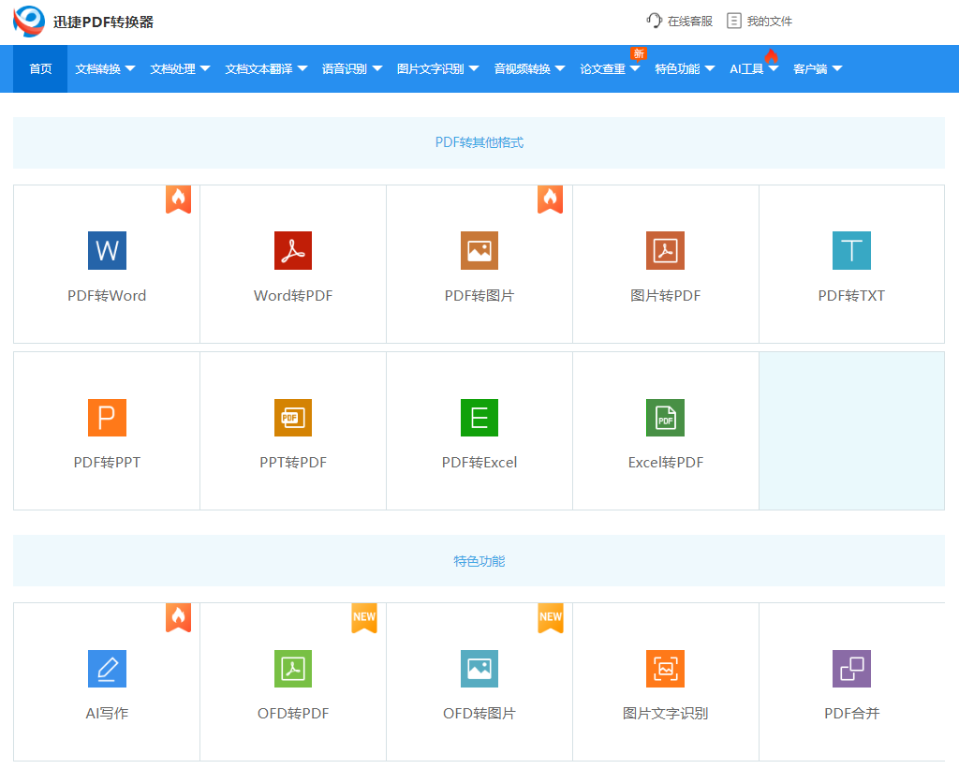The image size is (959, 769).
Task: Expand the 文档转换 dropdown menu
Action: 105,69
